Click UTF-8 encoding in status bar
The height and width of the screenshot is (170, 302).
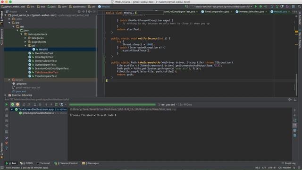tap(272, 168)
